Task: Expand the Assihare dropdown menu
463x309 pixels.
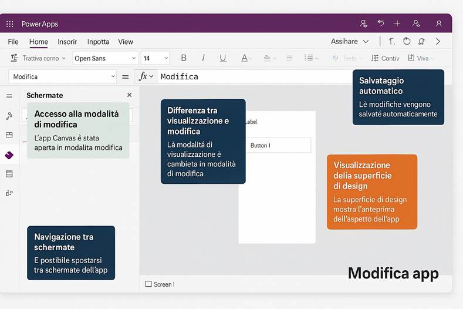Action: [x=350, y=42]
